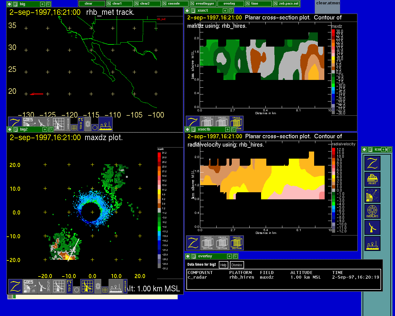Click the Dismiss button in the overlay window
Image resolution: width=395 pixels, height=316 pixels.
point(237,265)
